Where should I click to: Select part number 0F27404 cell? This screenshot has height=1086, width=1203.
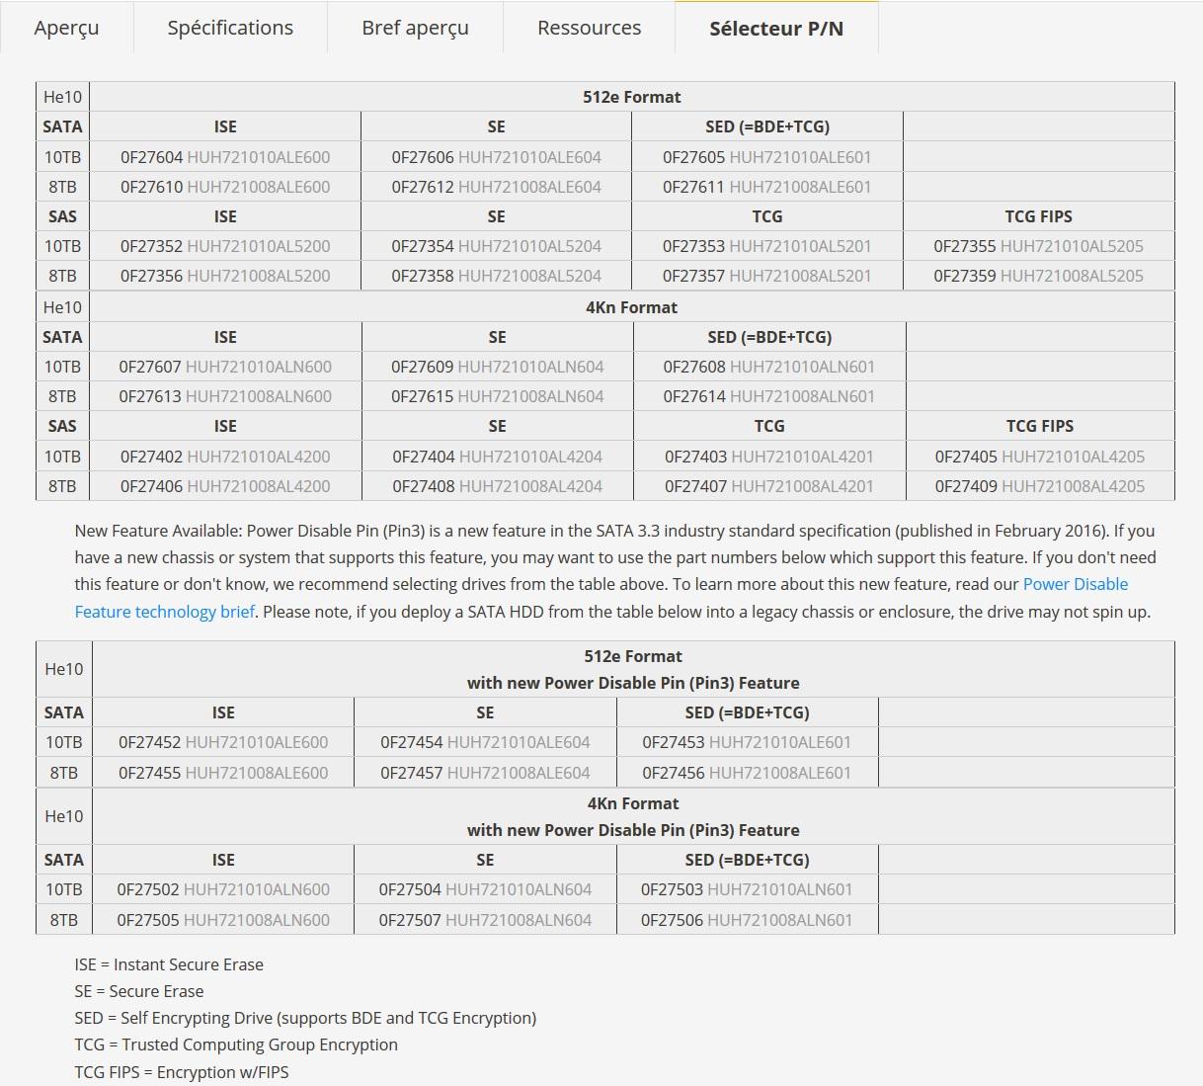point(497,457)
